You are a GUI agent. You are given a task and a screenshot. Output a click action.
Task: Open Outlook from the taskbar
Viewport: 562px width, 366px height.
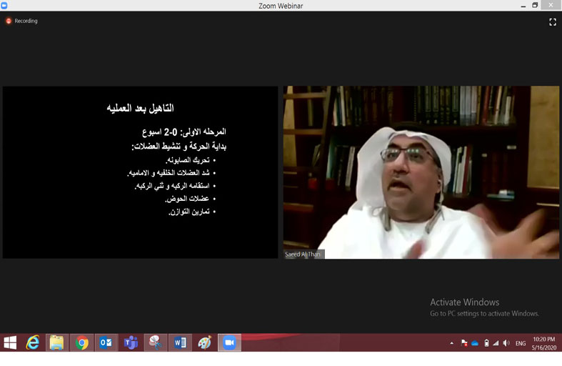coord(106,343)
